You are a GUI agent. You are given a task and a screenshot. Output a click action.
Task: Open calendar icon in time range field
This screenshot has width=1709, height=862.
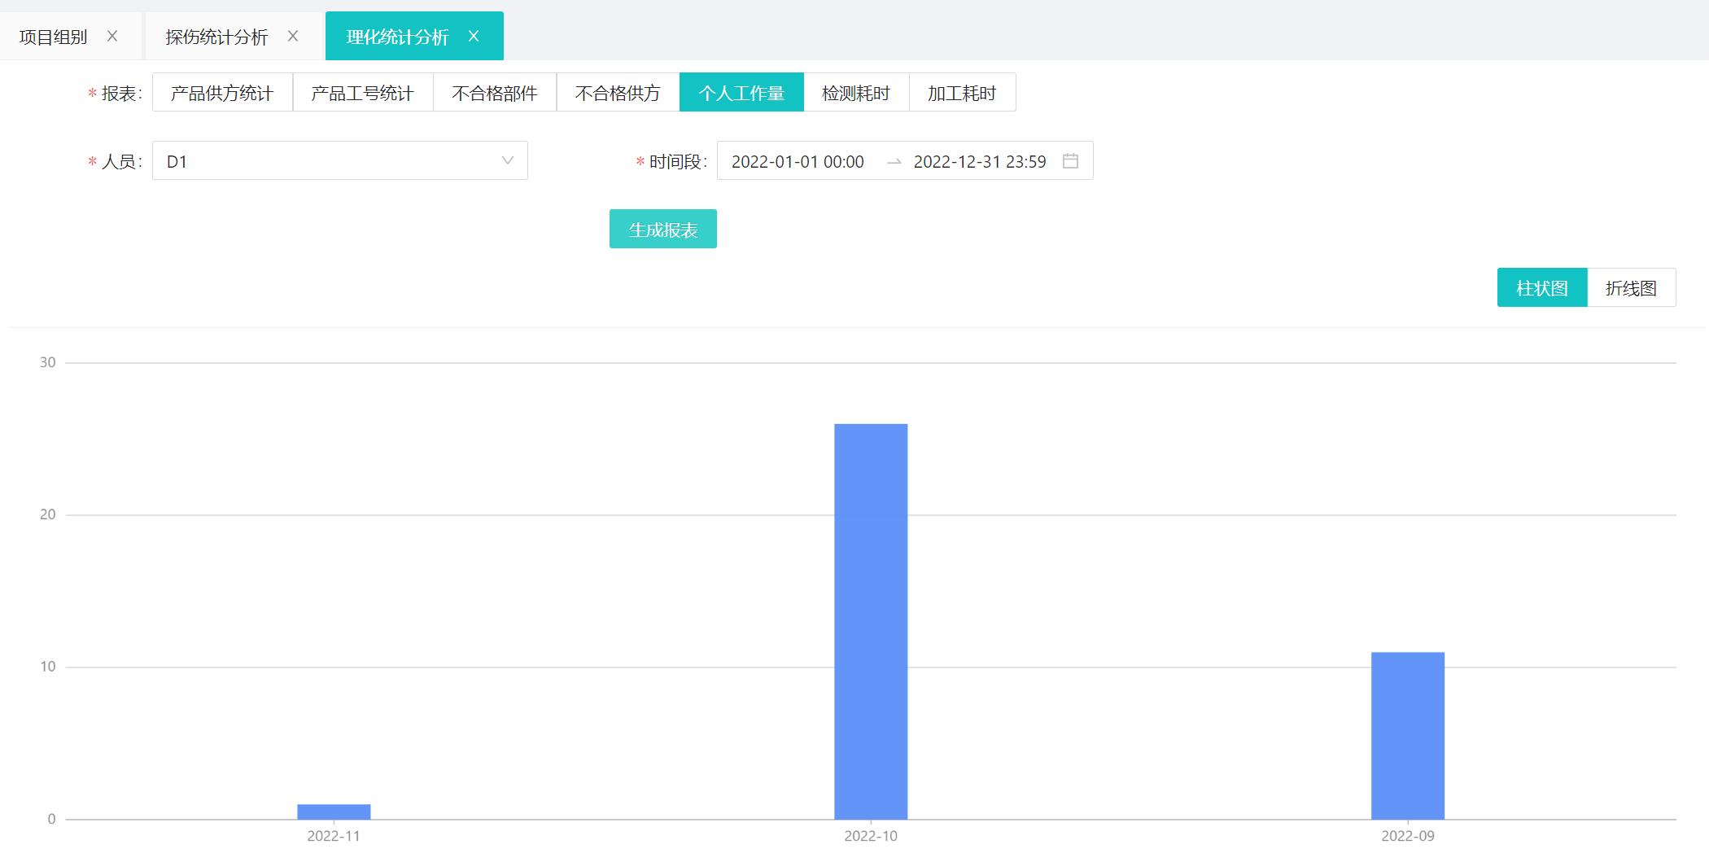1070,161
